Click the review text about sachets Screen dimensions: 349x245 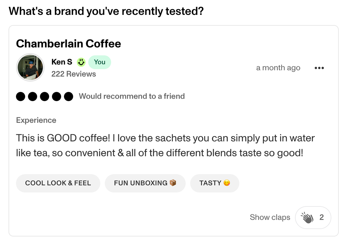(165, 145)
